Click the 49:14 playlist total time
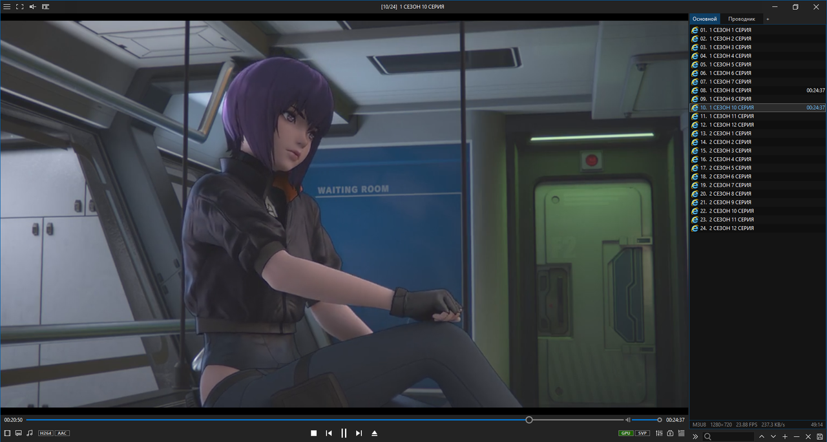Screen dimensions: 827x442 point(817,425)
